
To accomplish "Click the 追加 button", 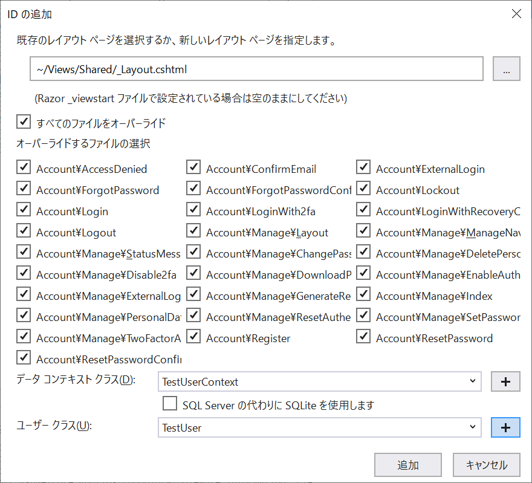I will click(x=408, y=465).
